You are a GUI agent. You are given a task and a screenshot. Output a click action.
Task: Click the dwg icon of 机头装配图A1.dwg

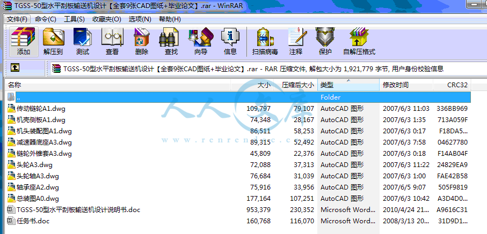tap(11, 131)
